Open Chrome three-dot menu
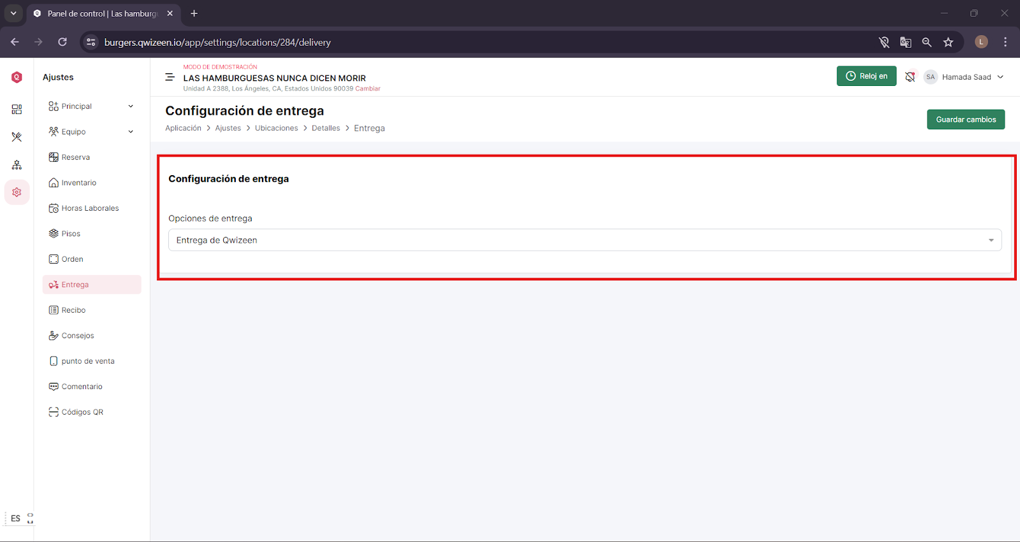Image resolution: width=1020 pixels, height=542 pixels. [1005, 42]
